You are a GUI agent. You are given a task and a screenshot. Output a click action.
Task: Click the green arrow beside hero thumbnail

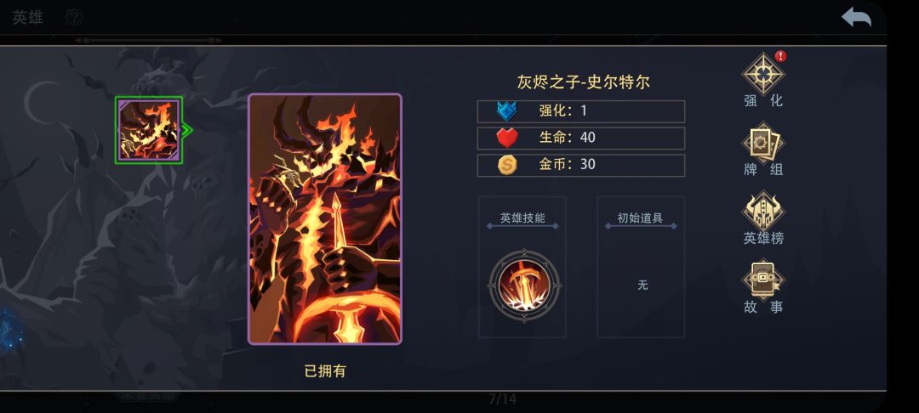[x=187, y=130]
